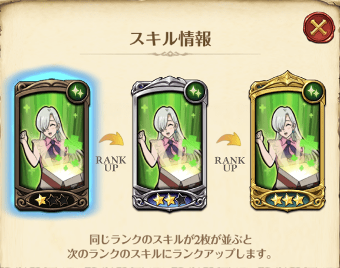Click the sparkle icon on gold card
Viewport: 340px width, 268px height.
(313, 92)
